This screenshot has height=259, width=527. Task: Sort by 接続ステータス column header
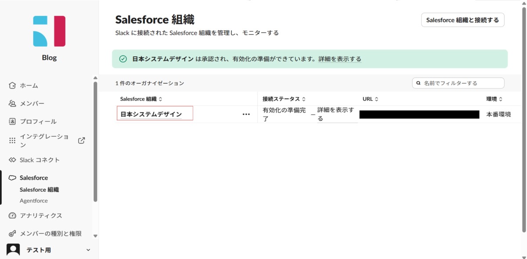click(x=284, y=99)
